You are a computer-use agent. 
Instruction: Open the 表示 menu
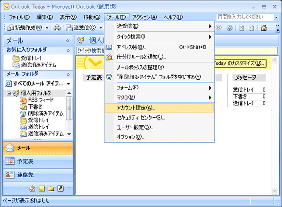coord(68,17)
